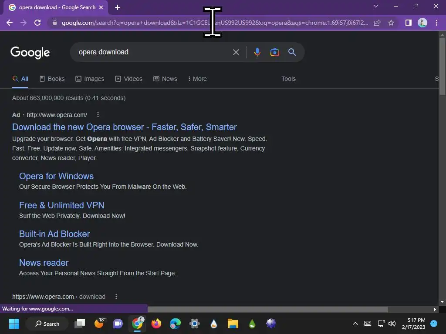Expand the More search categories menu
This screenshot has width=446, height=334.
point(197,79)
